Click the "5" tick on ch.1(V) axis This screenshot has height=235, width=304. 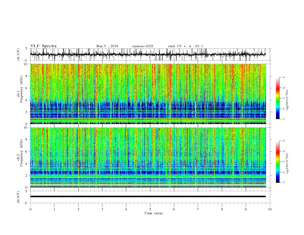pos(26,49)
